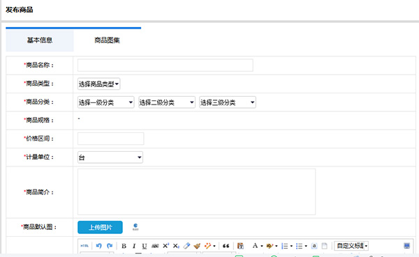Toggle italic formatting in the editor
419x257 pixels.
(x=134, y=246)
